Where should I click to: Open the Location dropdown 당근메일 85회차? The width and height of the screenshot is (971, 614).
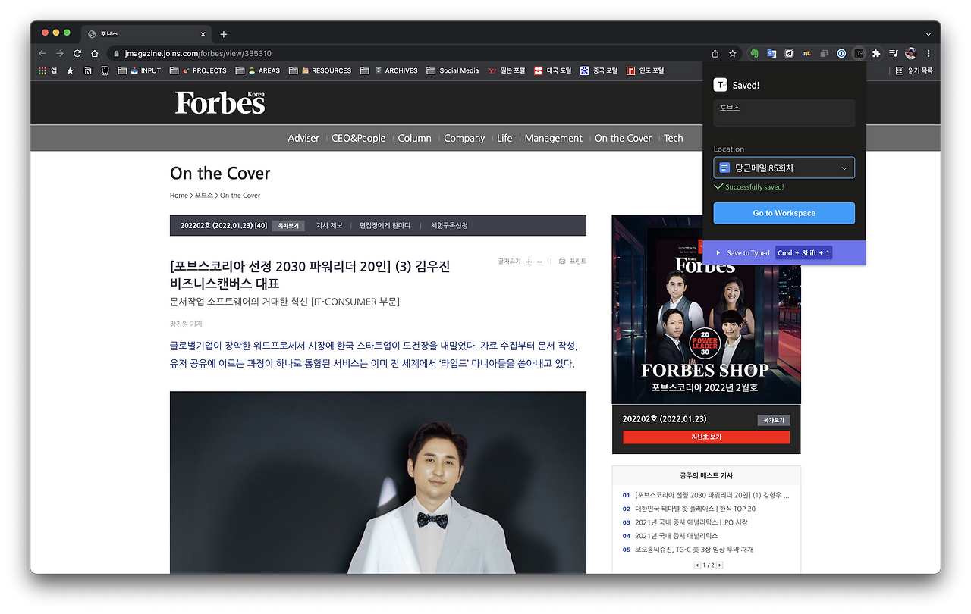tap(784, 168)
